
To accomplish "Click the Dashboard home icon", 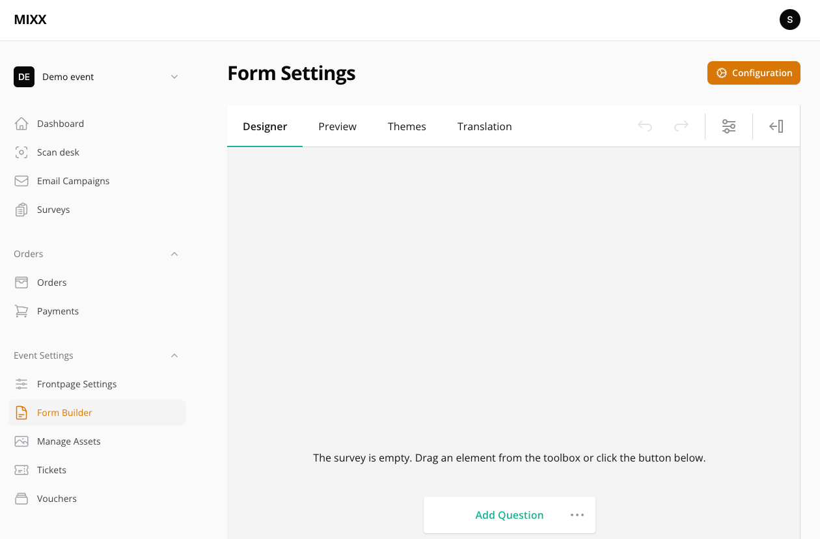I will [21, 124].
